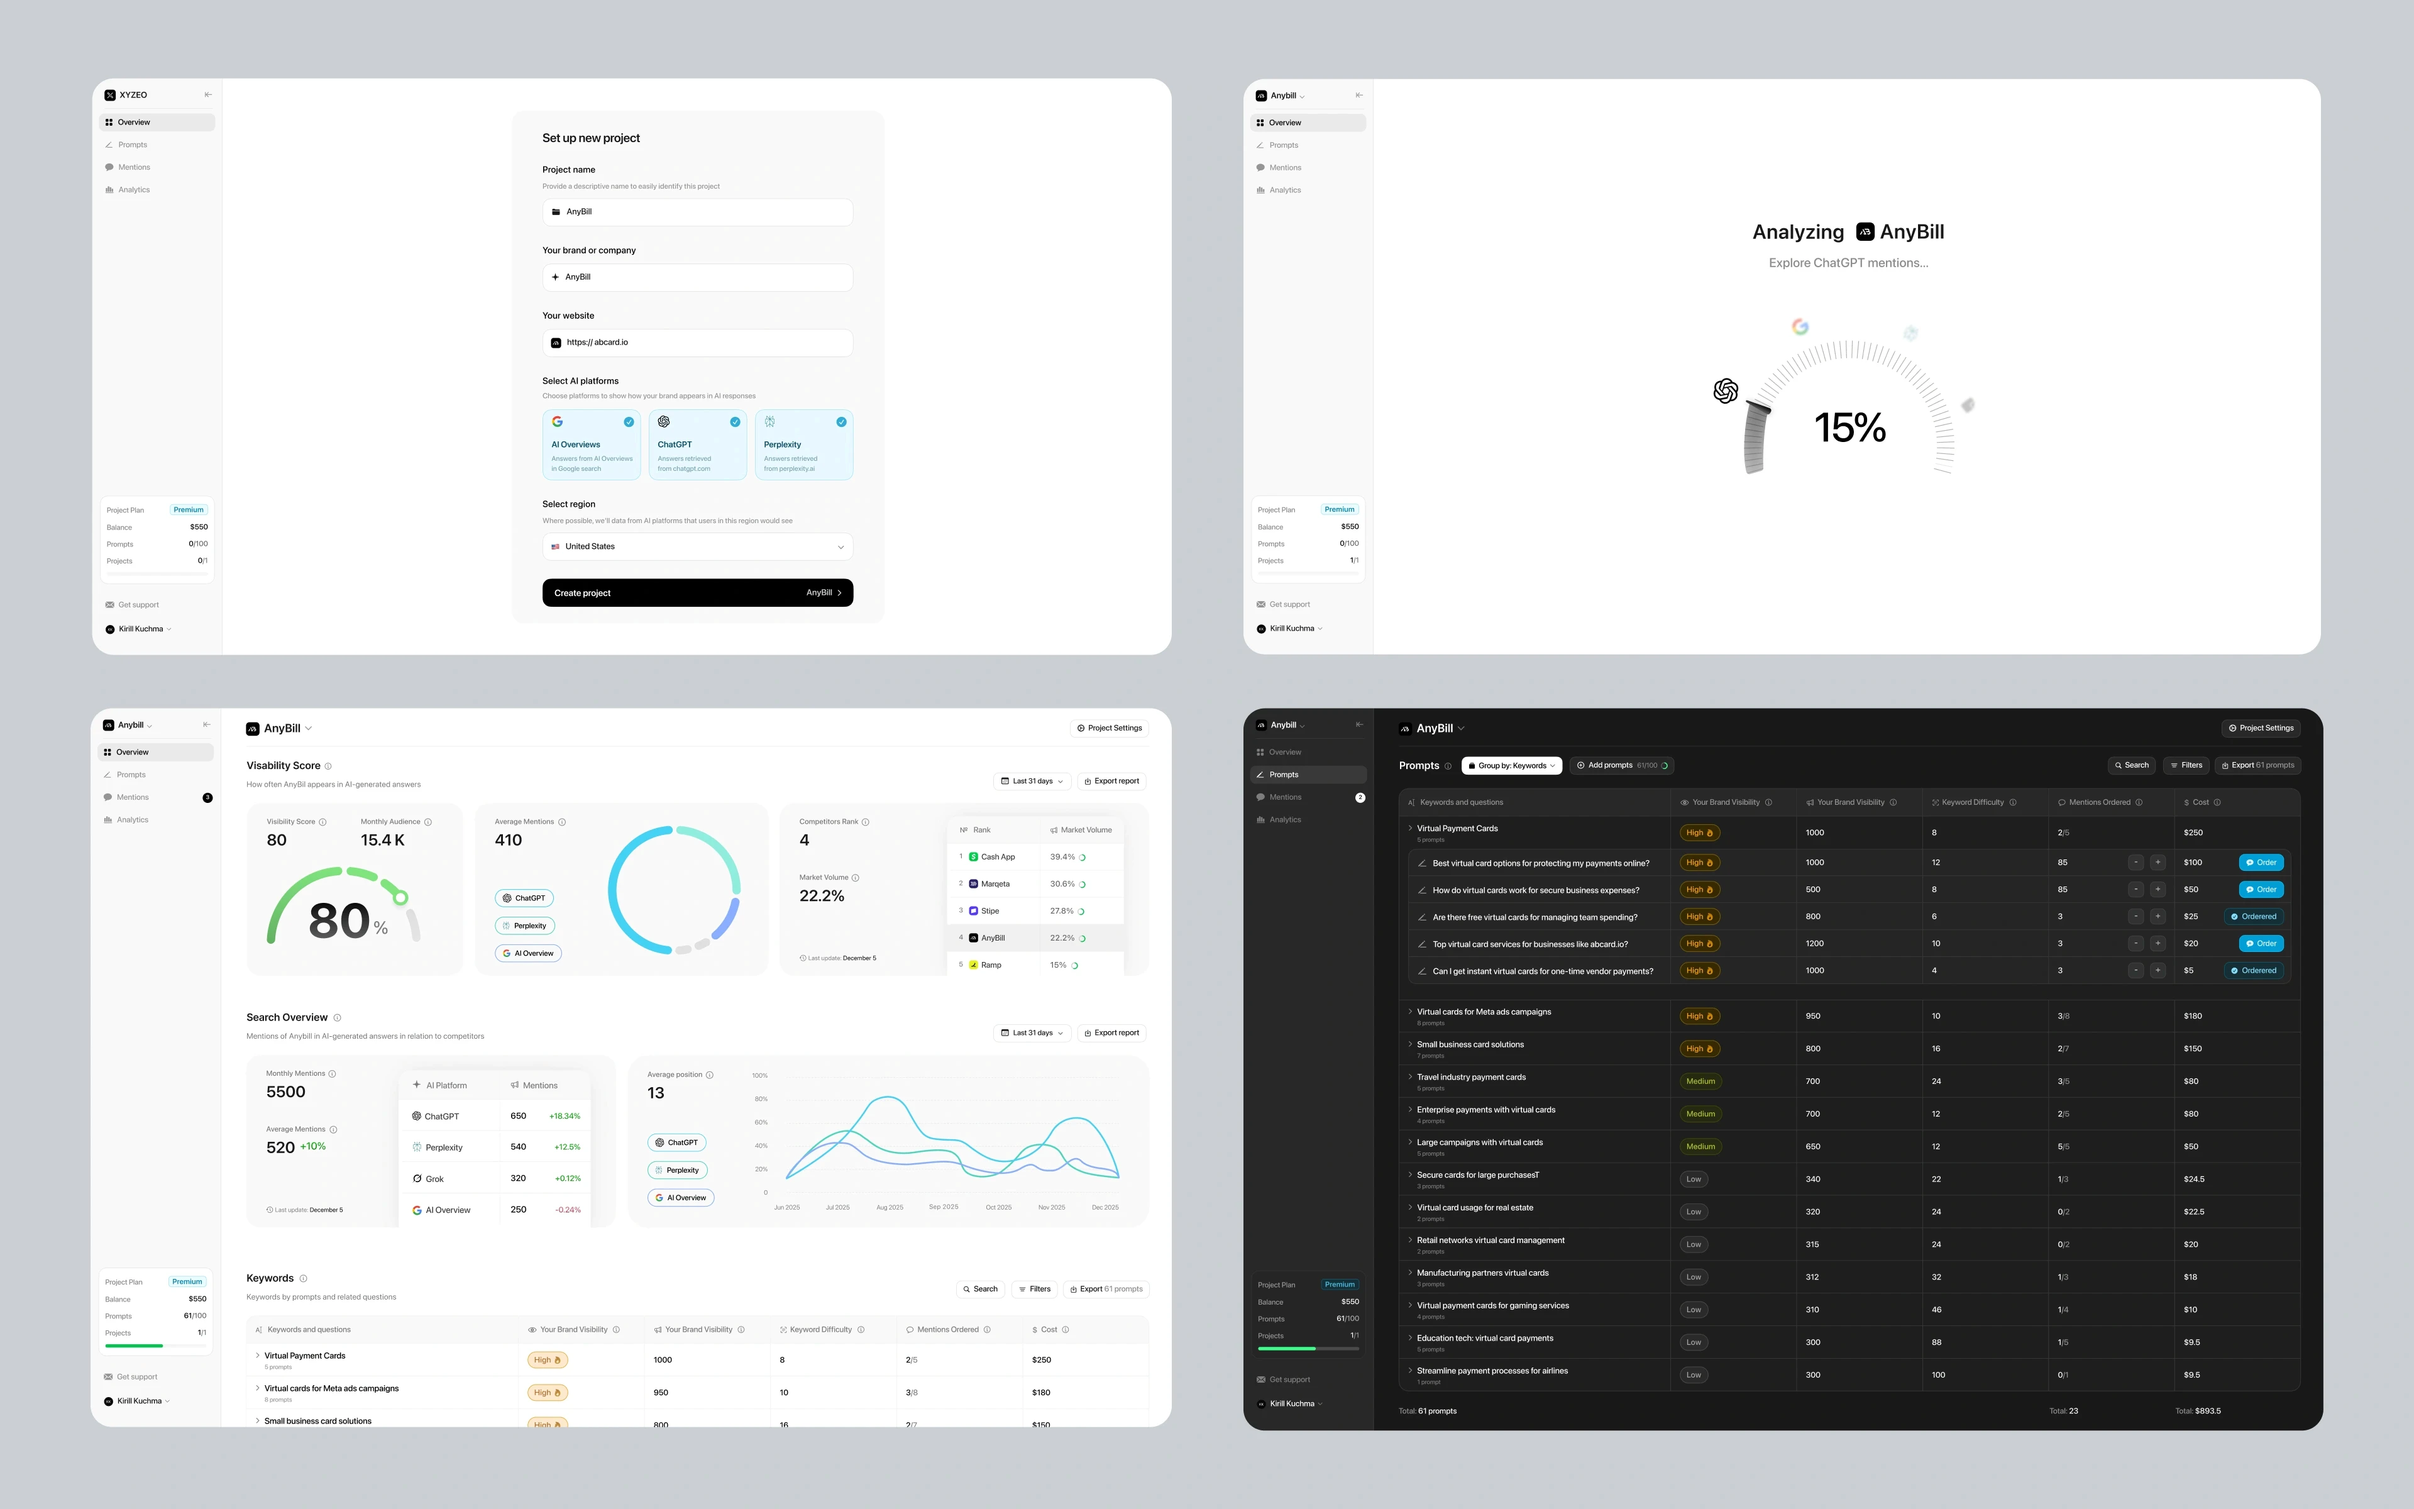Select Analytics in the XYZEO sidebar
2414x1509 pixels.
click(x=134, y=190)
